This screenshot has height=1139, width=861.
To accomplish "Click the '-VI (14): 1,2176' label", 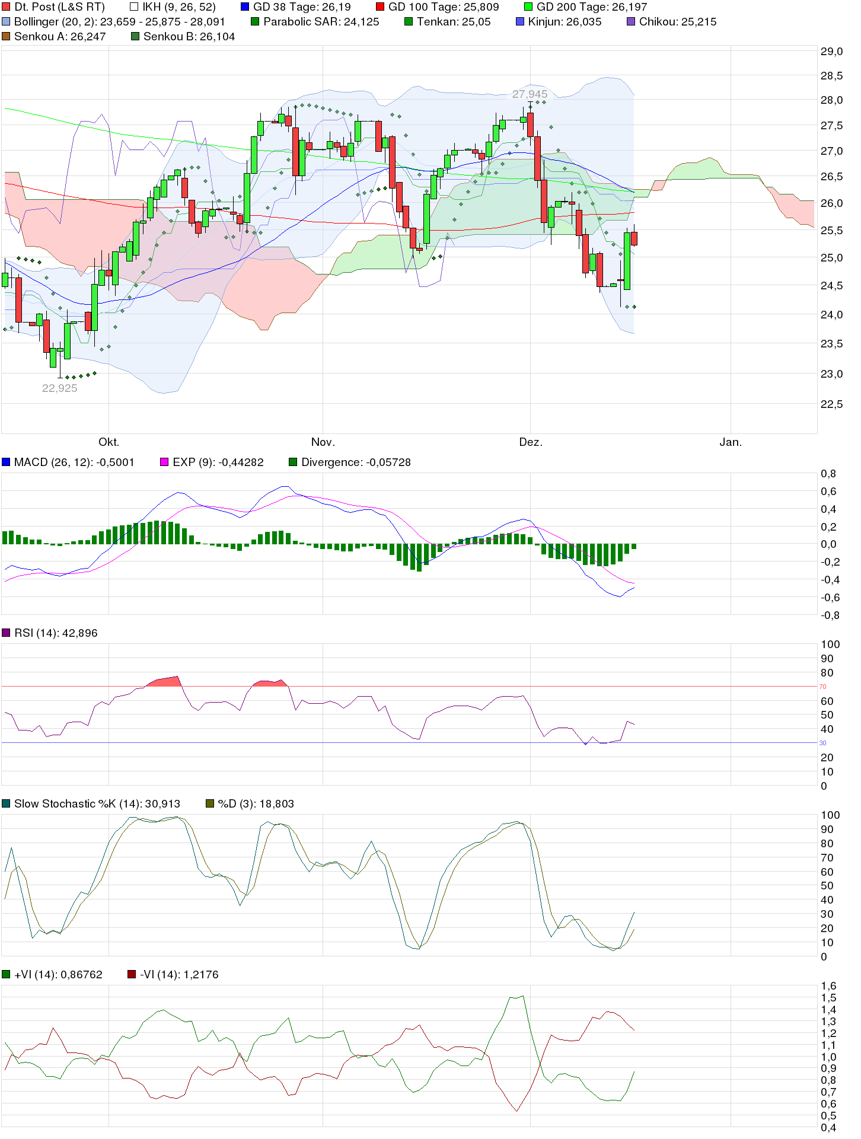I will [179, 974].
